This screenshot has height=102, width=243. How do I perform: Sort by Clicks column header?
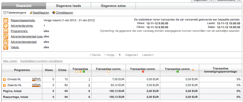pyautogui.click(x=62, y=70)
